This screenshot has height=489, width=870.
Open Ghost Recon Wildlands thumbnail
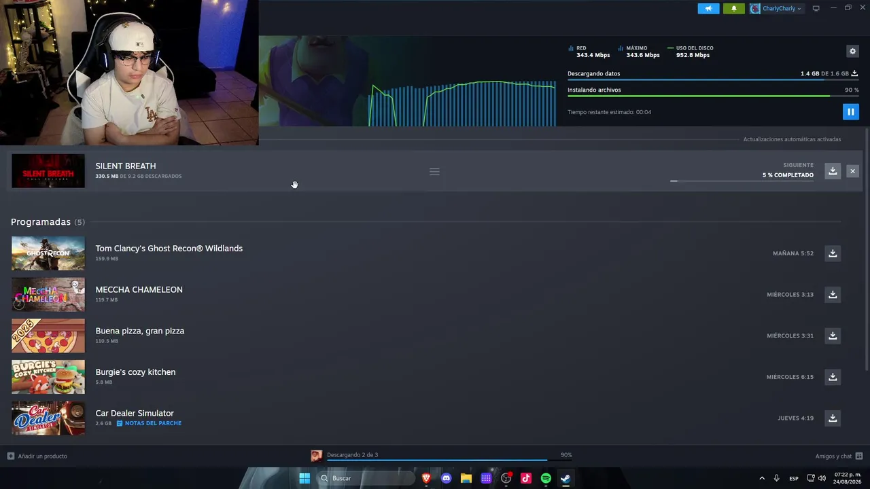tap(48, 253)
